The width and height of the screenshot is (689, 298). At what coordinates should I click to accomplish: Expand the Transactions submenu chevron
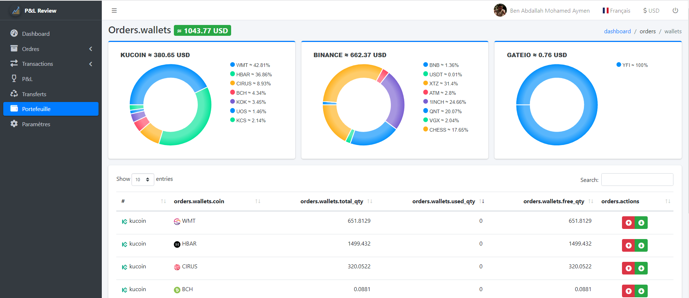[91, 64]
